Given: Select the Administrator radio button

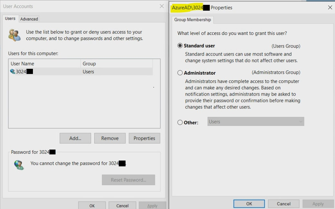Looking at the screenshot, I should click(180, 73).
